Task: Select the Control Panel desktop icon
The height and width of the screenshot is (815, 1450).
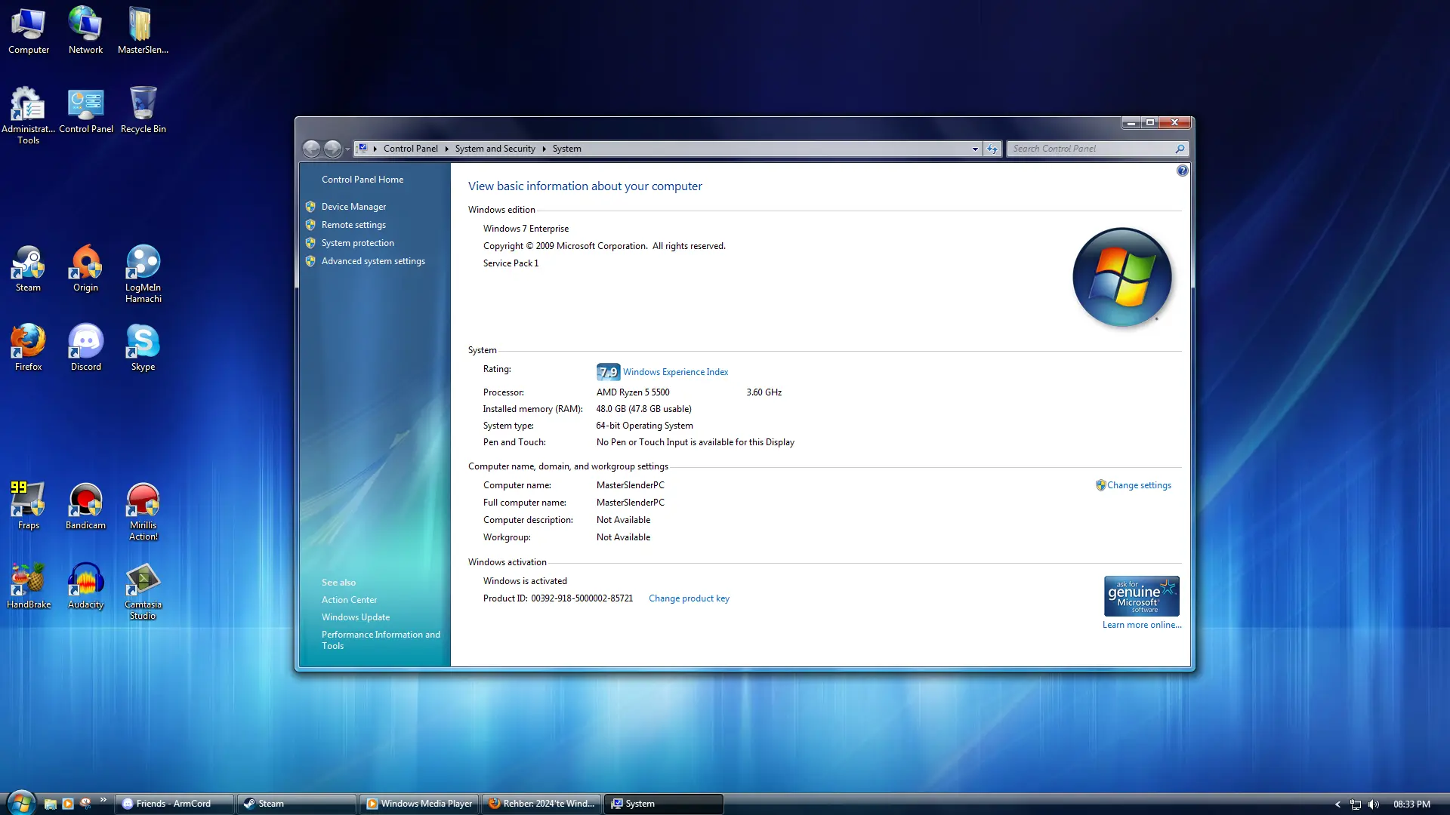Action: point(85,111)
